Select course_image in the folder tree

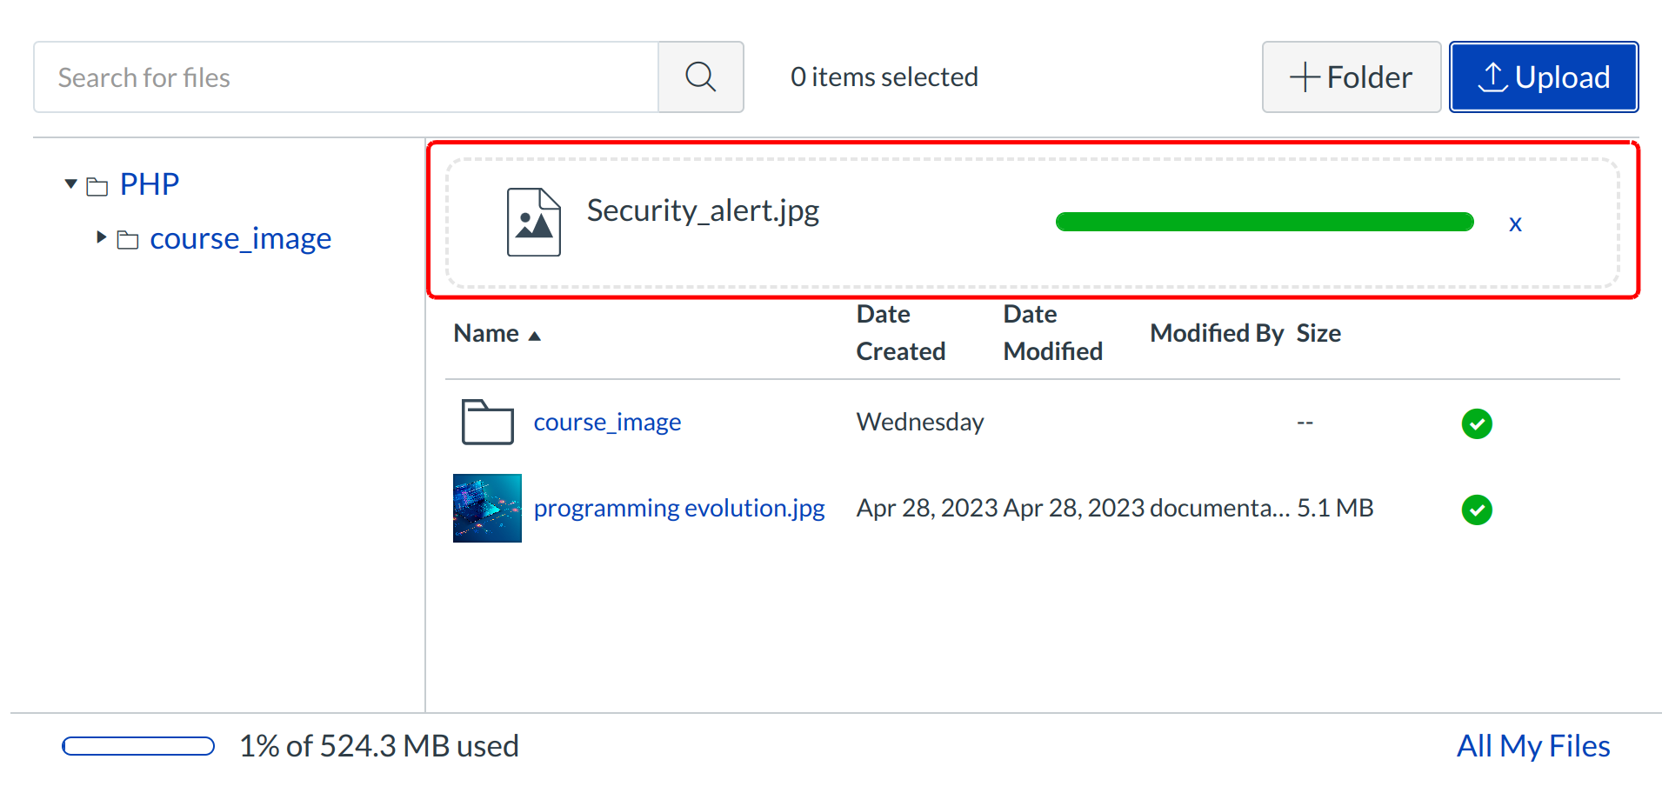240,238
